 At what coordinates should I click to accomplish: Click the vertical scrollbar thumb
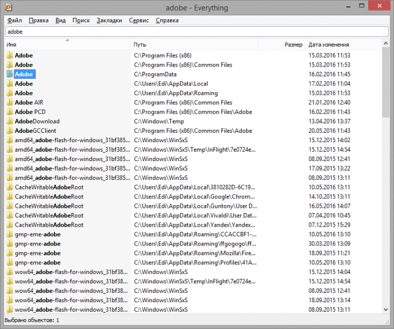[x=386, y=82]
